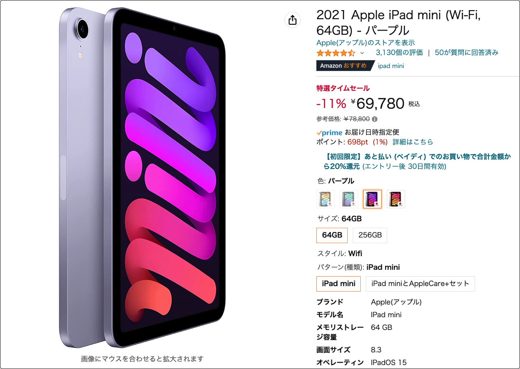Click the ipad mini category link

tap(391, 66)
